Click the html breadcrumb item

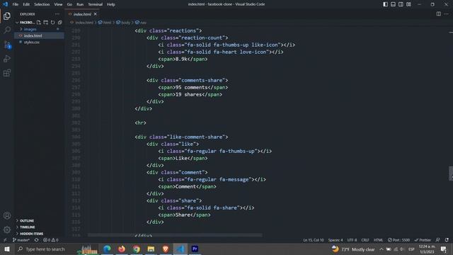coord(105,22)
